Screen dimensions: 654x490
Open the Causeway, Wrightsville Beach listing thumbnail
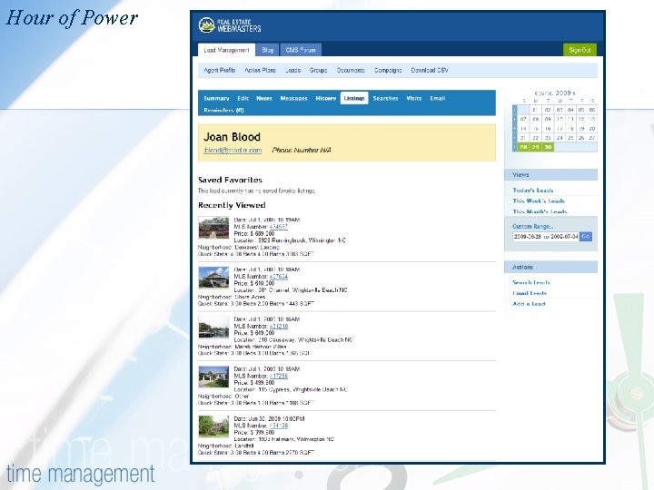(213, 327)
